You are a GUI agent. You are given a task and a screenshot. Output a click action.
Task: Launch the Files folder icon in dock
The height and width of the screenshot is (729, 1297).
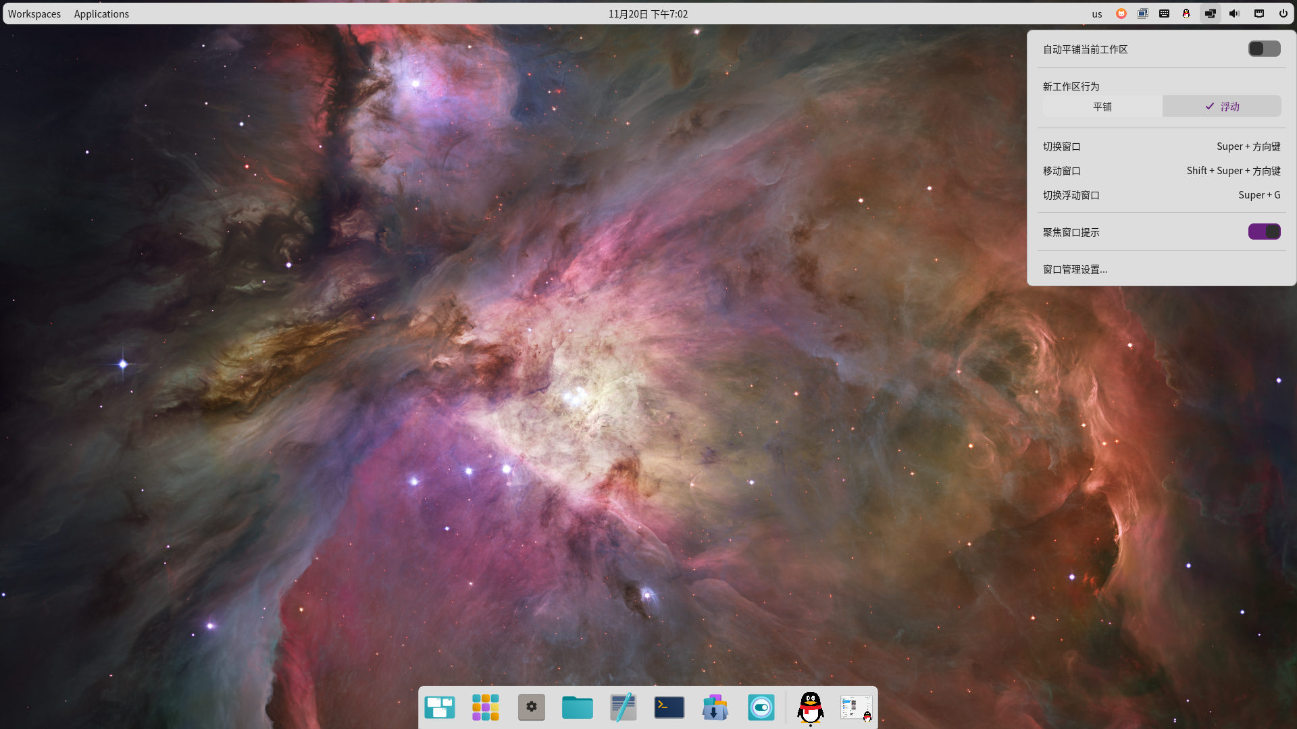click(577, 707)
